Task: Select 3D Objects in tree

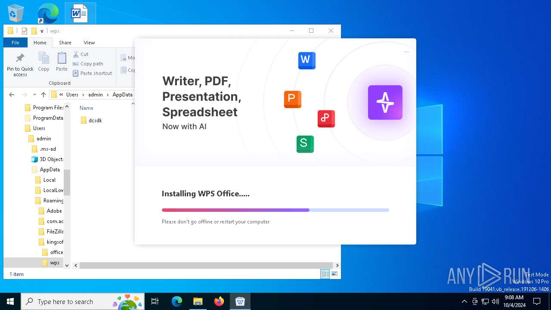Action: 47,159
